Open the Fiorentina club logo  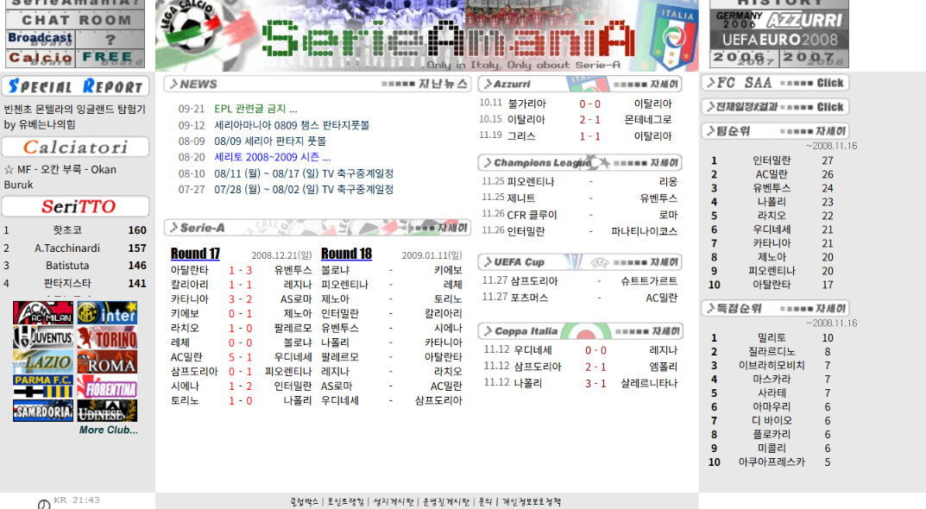(107, 386)
